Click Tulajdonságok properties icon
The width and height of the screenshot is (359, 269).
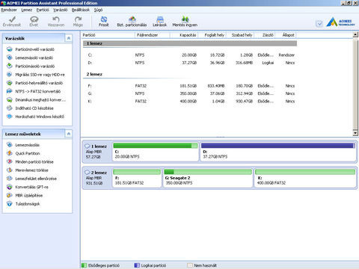click(x=10, y=204)
